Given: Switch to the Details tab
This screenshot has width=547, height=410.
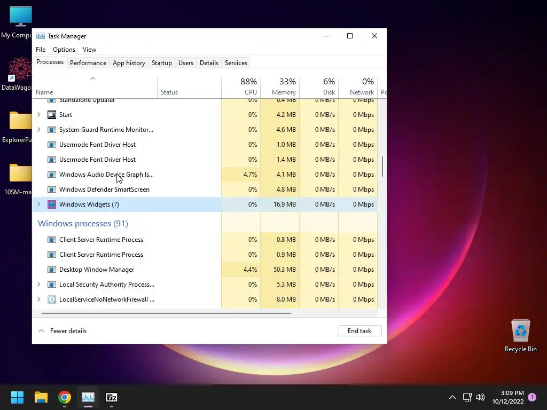Looking at the screenshot, I should (209, 63).
